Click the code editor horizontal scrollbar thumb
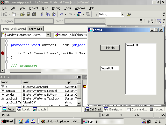Image resolution: width=166 pixels, height=125 pixels. pos(25,70)
